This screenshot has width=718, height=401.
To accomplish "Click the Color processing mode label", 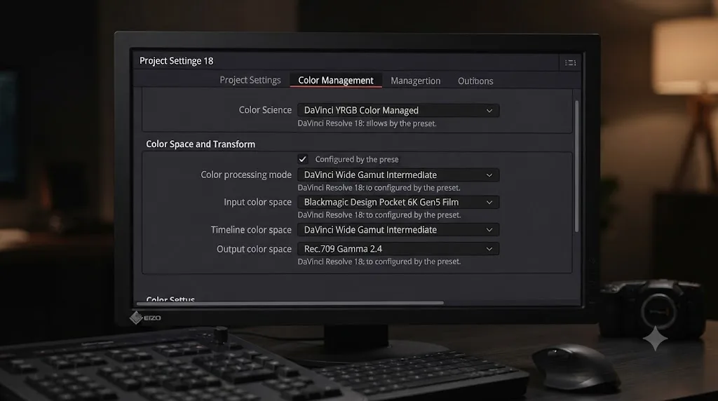I will pyautogui.click(x=246, y=175).
